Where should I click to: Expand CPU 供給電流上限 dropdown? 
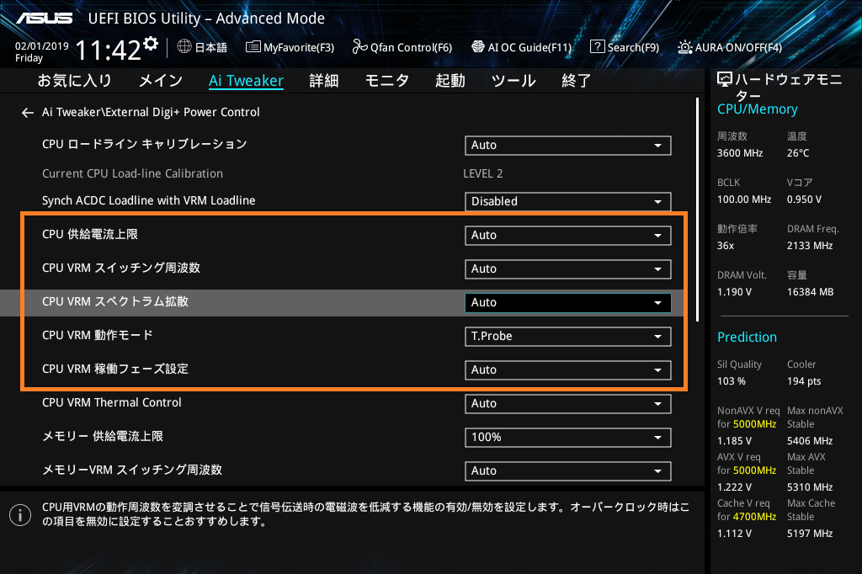568,236
